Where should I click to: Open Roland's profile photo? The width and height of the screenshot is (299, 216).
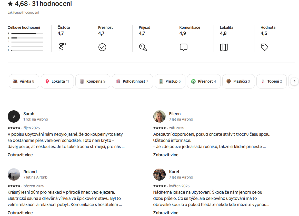tap(14, 174)
